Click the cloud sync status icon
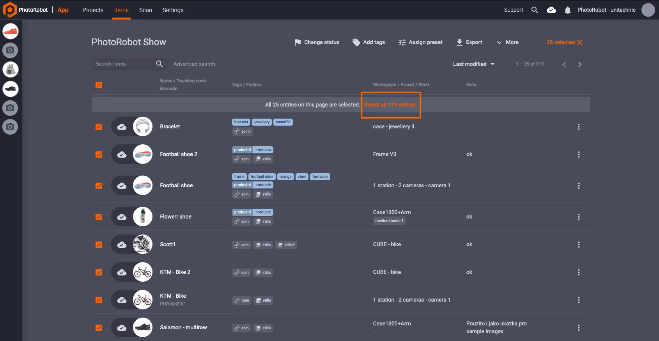The width and height of the screenshot is (659, 341). click(551, 10)
